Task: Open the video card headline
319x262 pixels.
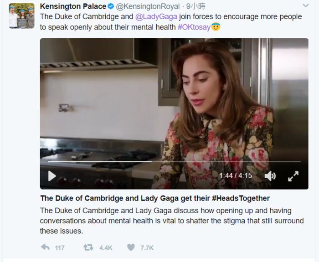Action: [x=155, y=198]
